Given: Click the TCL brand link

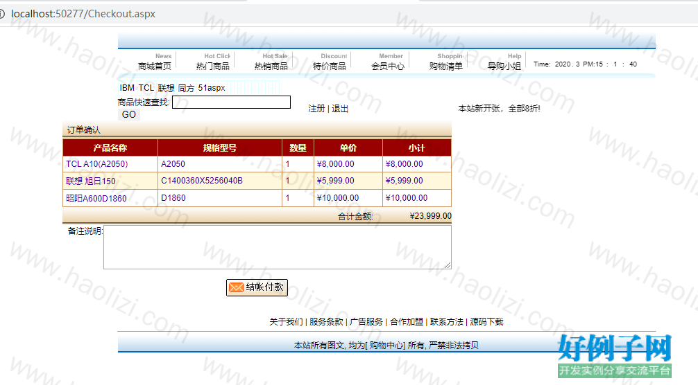Looking at the screenshot, I should point(146,88).
